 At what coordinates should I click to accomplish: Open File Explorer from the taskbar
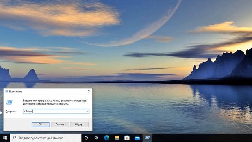pyautogui.click(x=117, y=138)
